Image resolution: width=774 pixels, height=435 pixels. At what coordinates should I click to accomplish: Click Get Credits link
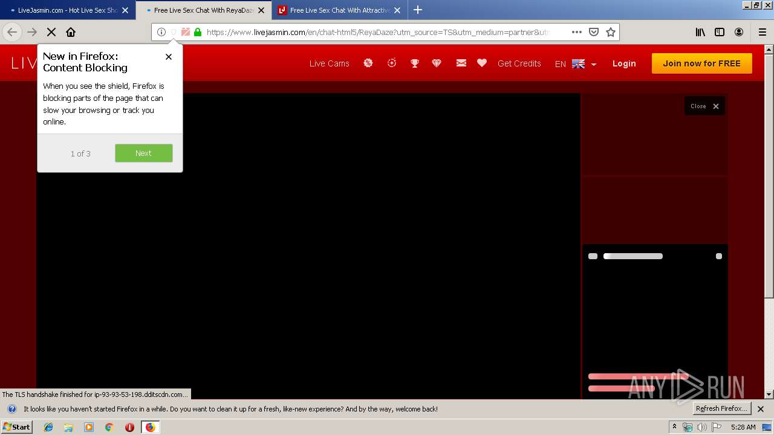(x=519, y=63)
